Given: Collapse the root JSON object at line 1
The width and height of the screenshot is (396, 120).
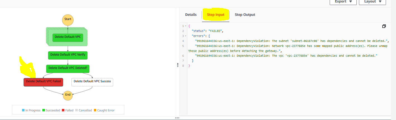Looking at the screenshot, I should coord(186,26).
